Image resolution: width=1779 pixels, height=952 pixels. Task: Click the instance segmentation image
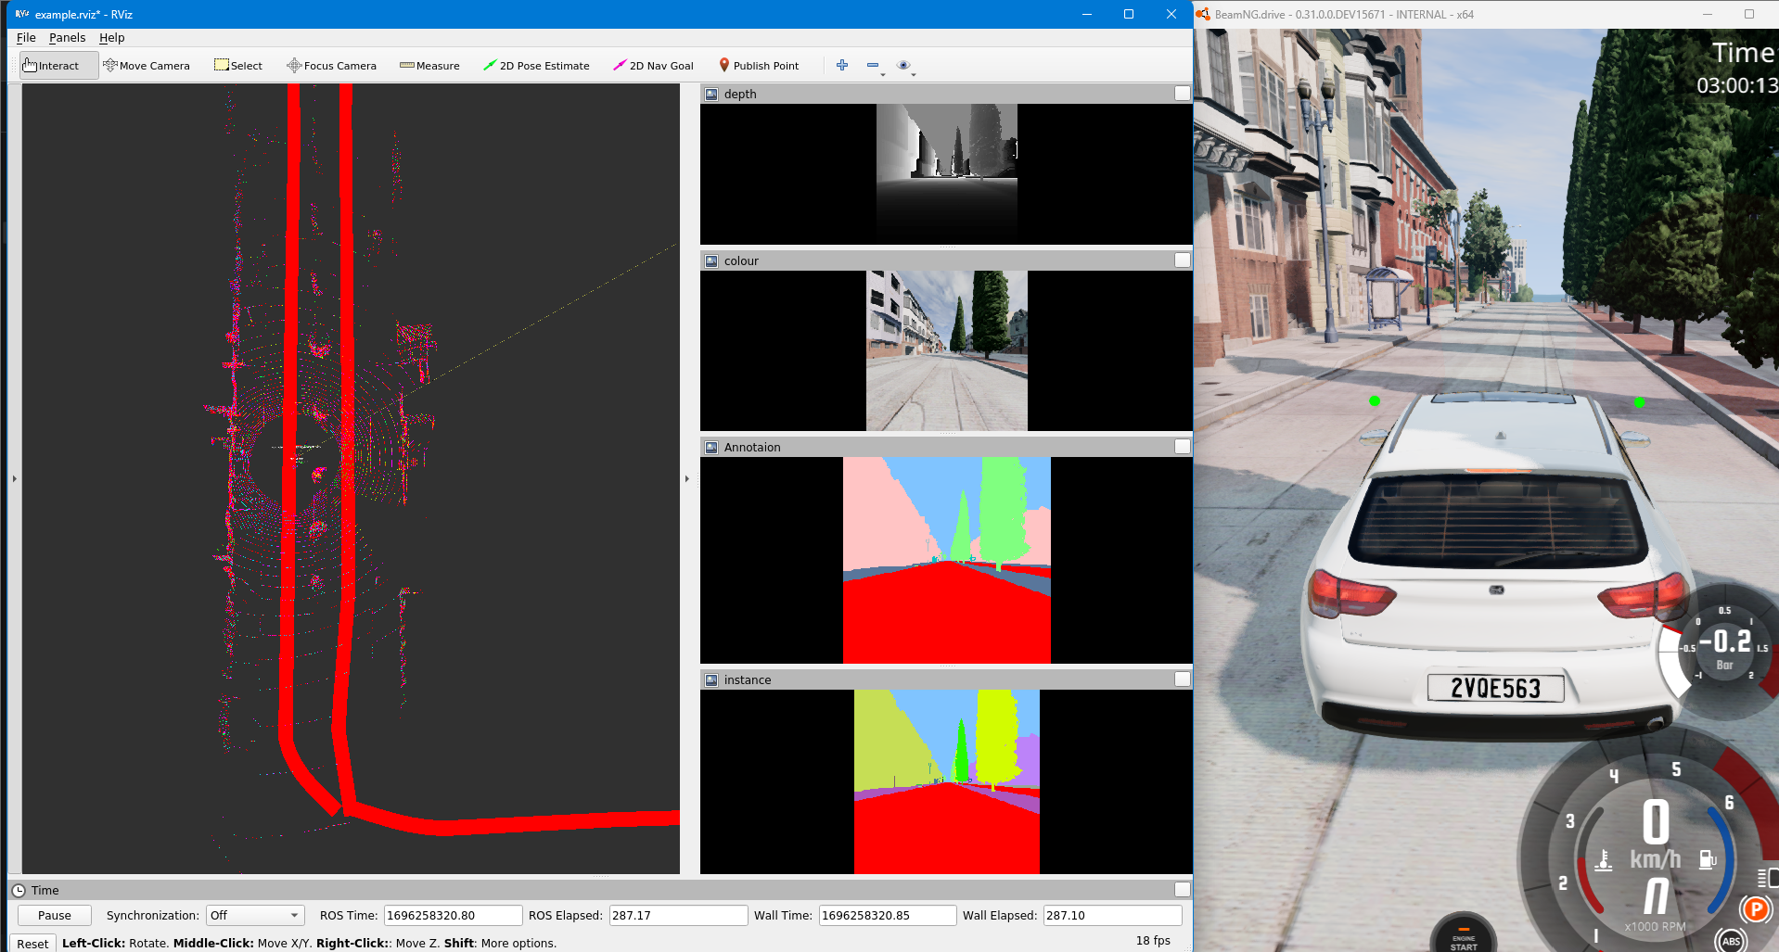(947, 781)
